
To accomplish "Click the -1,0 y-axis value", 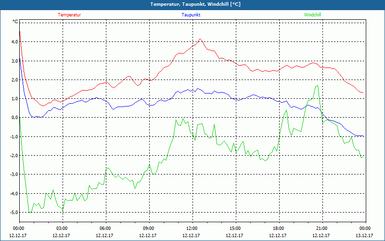I will 14,136.
